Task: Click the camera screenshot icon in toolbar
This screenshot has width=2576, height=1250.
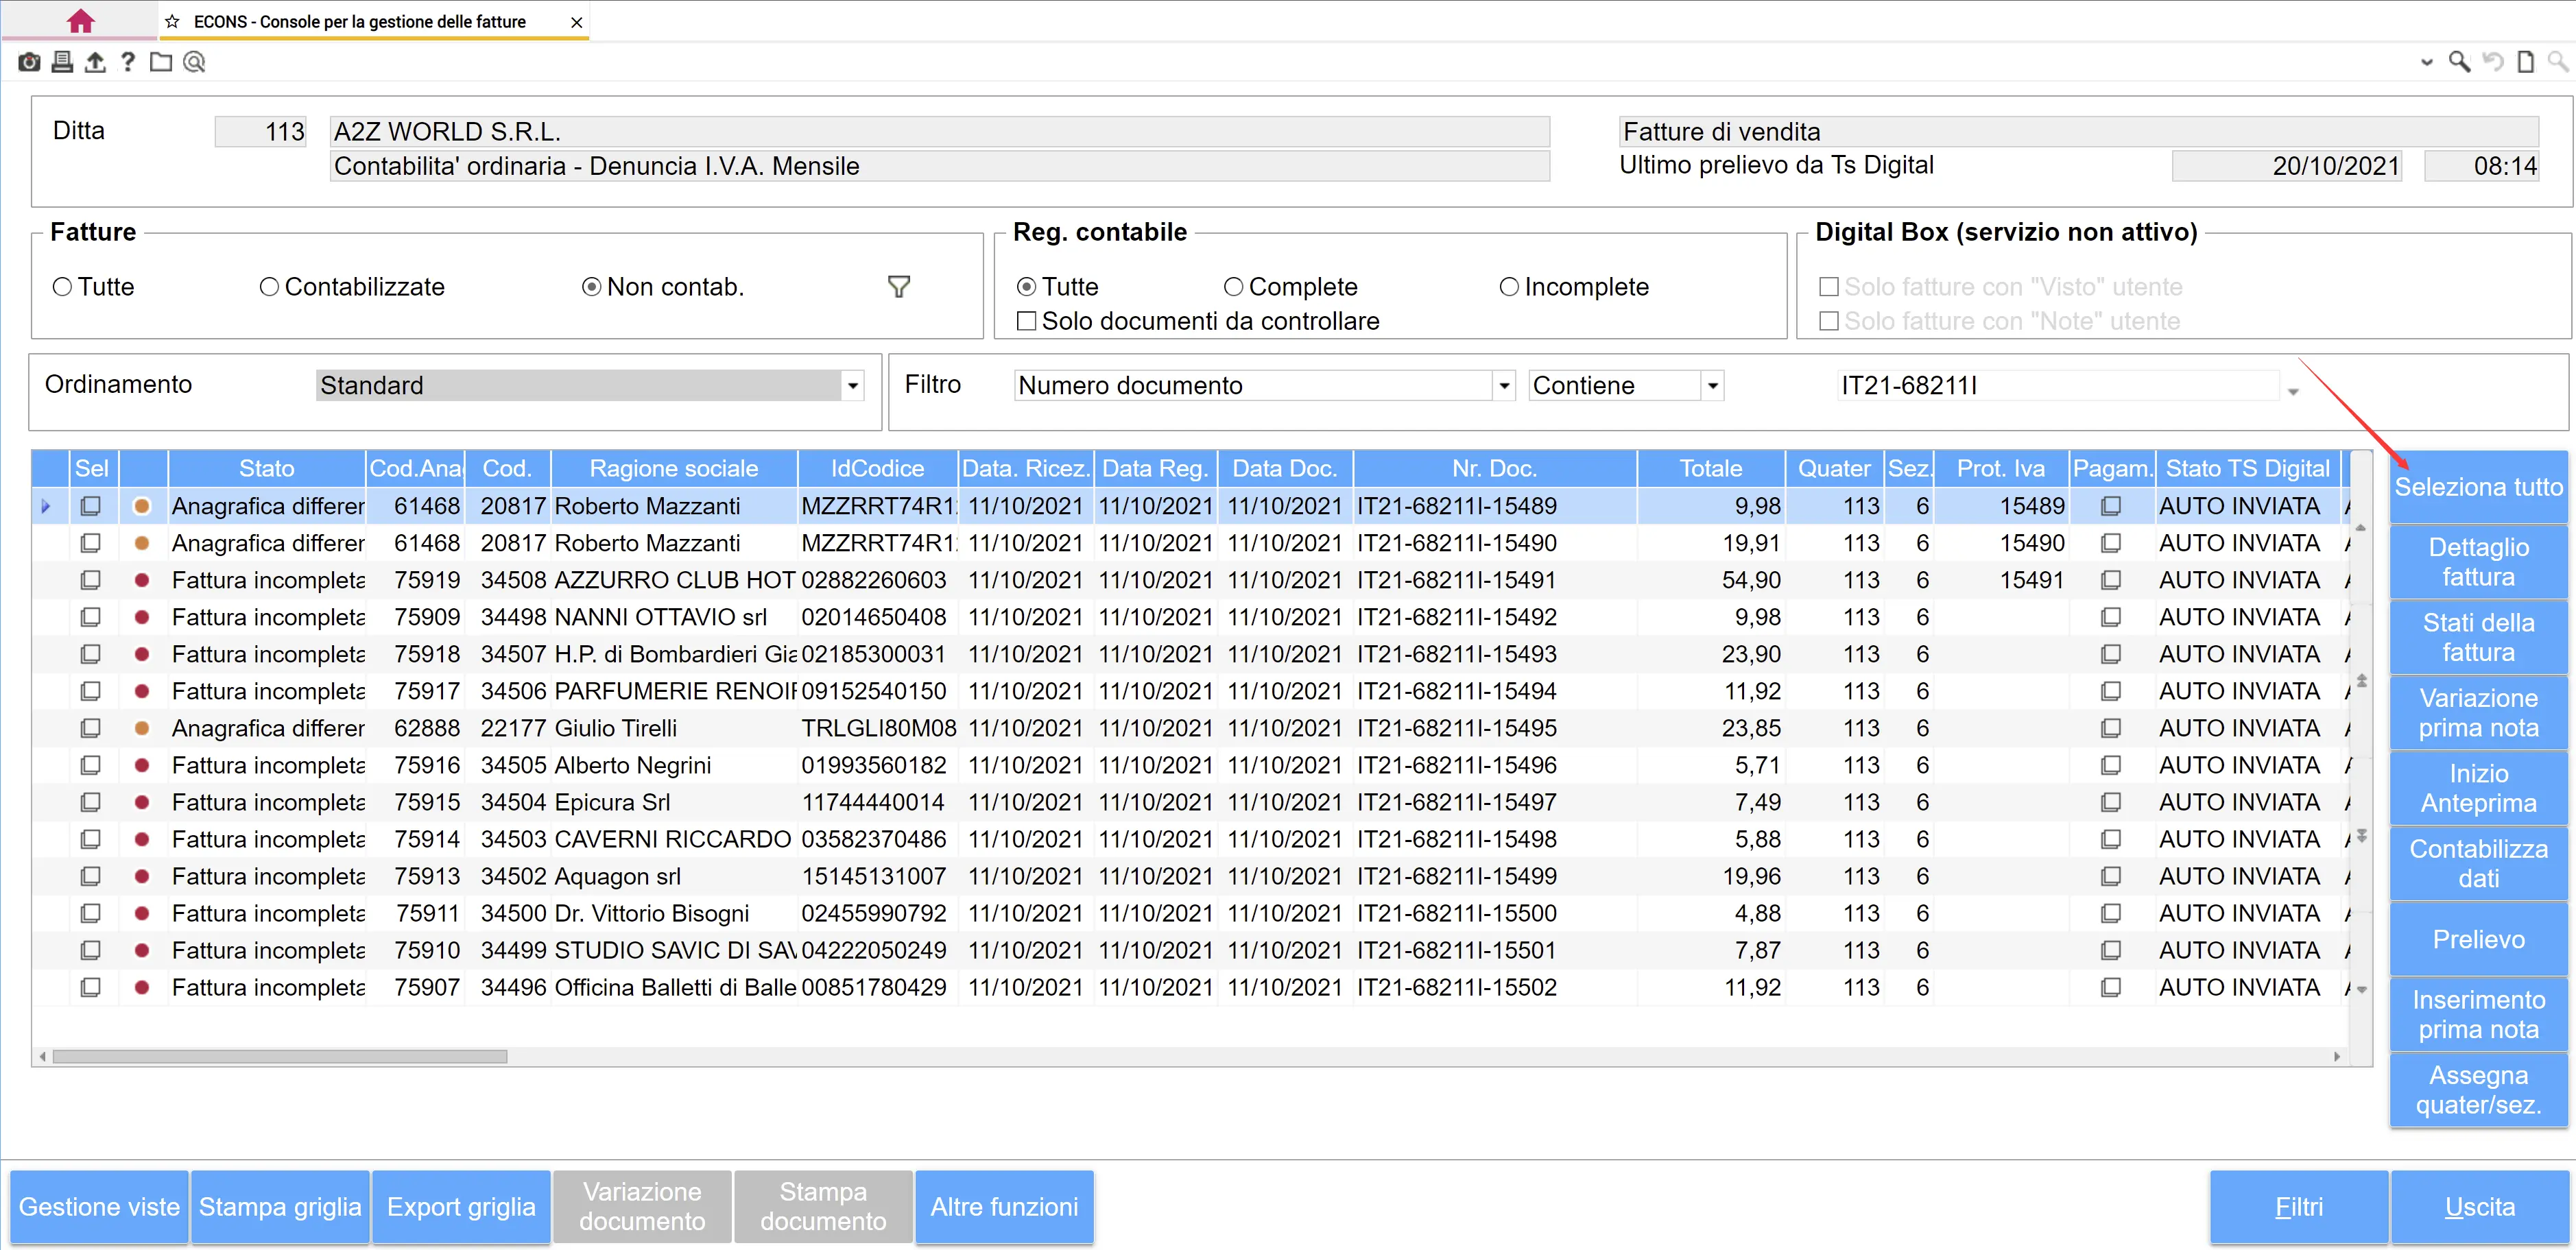Action: point(29,62)
